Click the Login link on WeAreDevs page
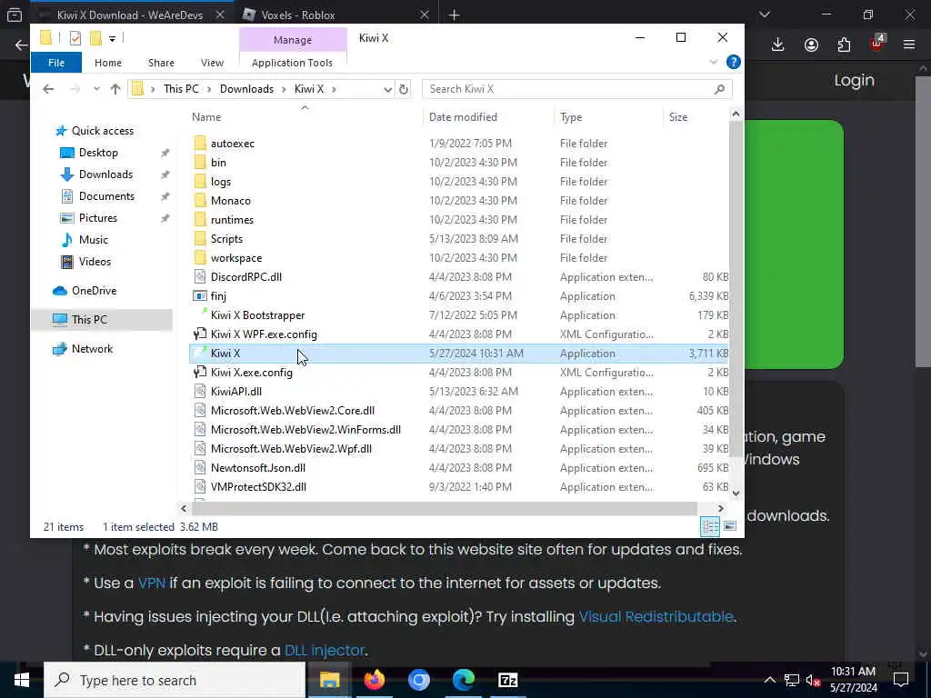 (x=854, y=80)
